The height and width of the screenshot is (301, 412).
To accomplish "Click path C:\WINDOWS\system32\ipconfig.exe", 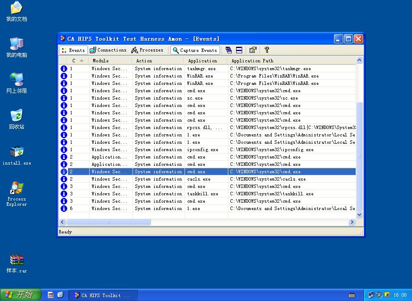I will tap(272, 149).
